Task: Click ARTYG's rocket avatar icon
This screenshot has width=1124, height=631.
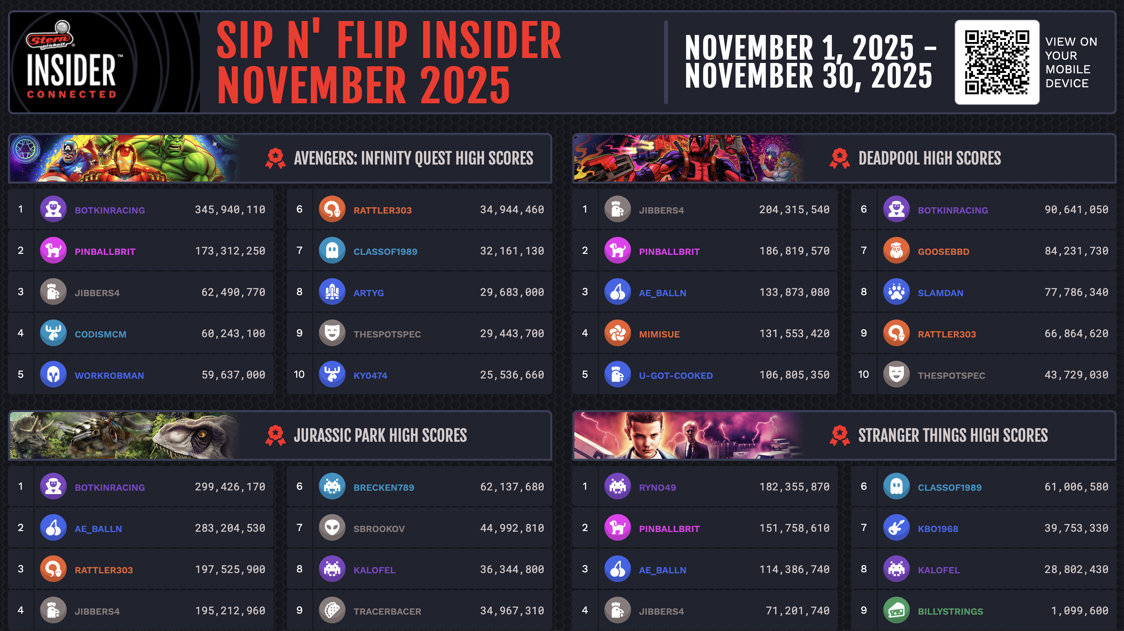Action: 332,292
